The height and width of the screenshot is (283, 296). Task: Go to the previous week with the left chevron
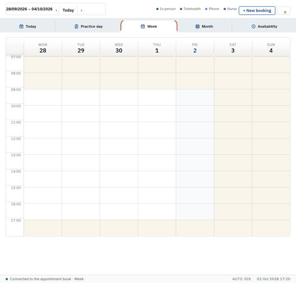[56, 10]
